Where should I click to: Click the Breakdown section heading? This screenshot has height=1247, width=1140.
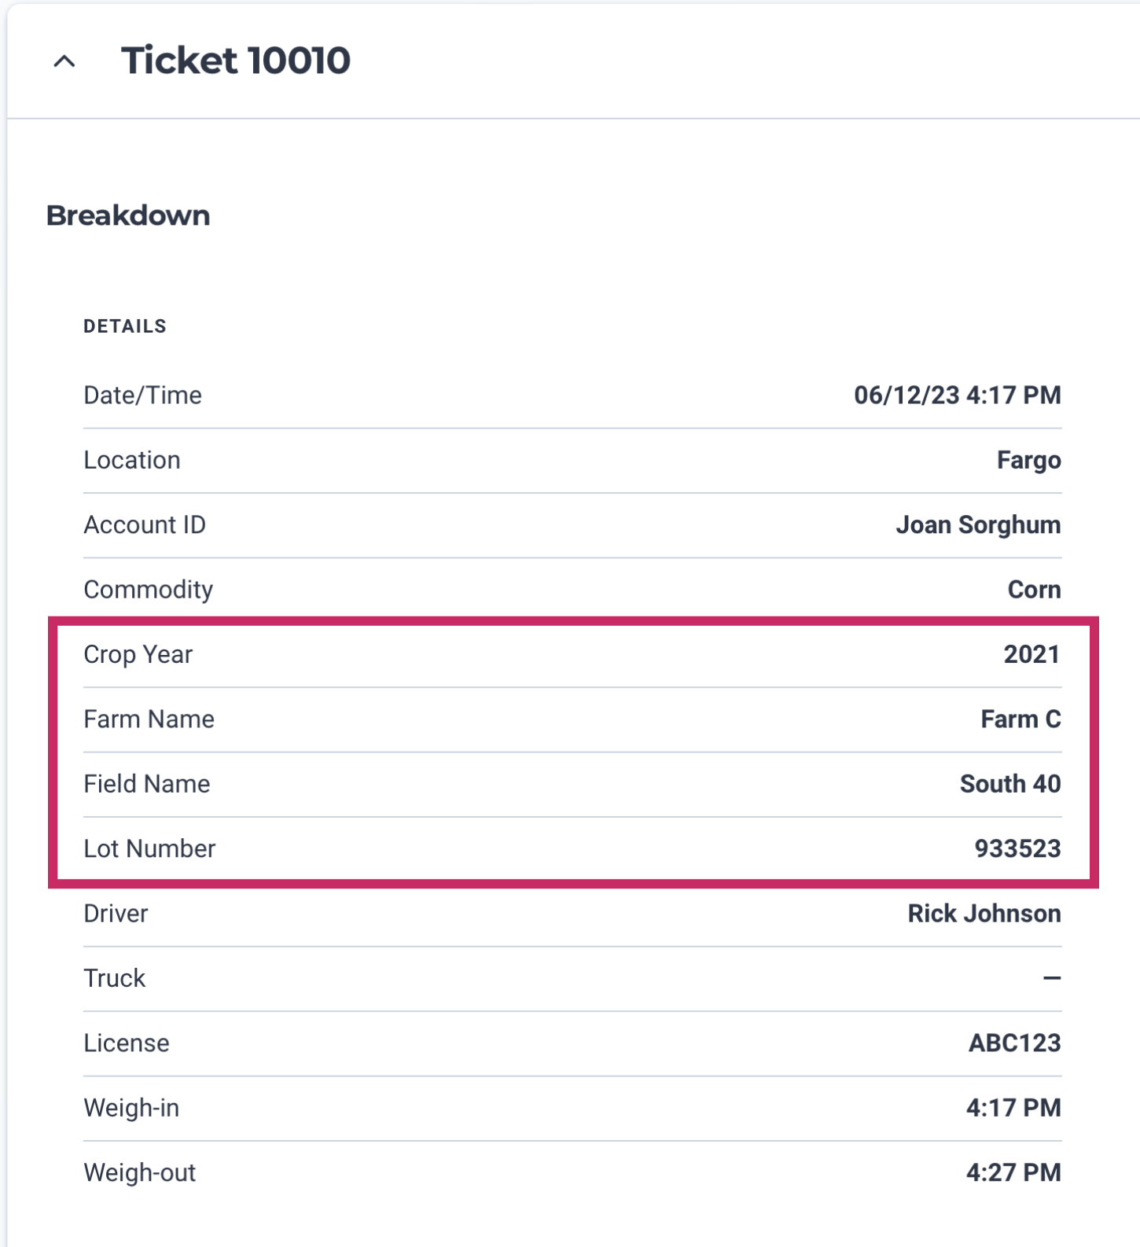point(128,215)
